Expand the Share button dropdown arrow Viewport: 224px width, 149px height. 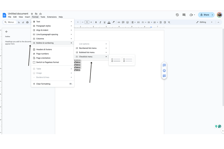coord(213,15)
